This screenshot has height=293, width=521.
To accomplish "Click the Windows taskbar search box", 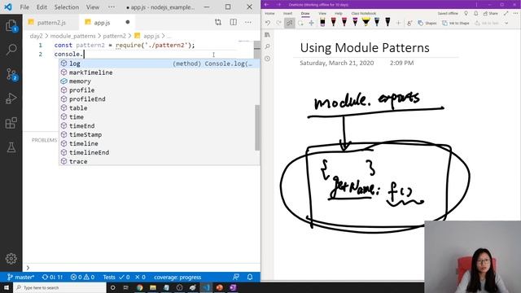I will click(x=59, y=287).
